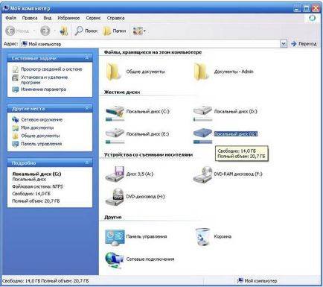Open the Search (Поиск) toolbar button
323x287 pixels.
click(x=86, y=31)
